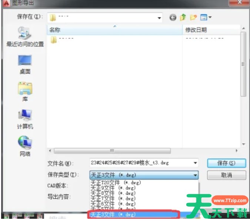
Task: Sort by Name (名称) column header
Action: pyautogui.click(x=115, y=30)
